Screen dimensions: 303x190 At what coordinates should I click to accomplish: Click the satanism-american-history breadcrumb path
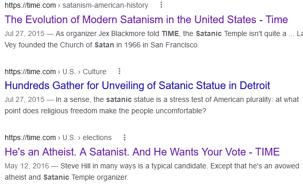(105, 5)
